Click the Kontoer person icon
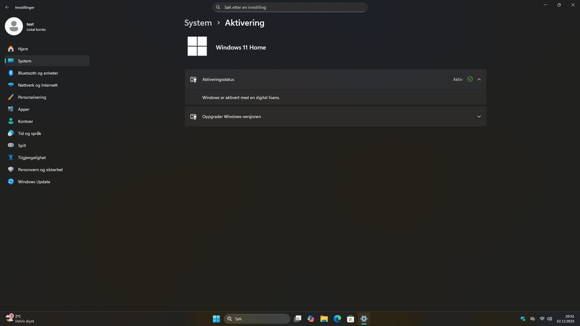Image resolution: width=580 pixels, height=326 pixels. (x=11, y=121)
